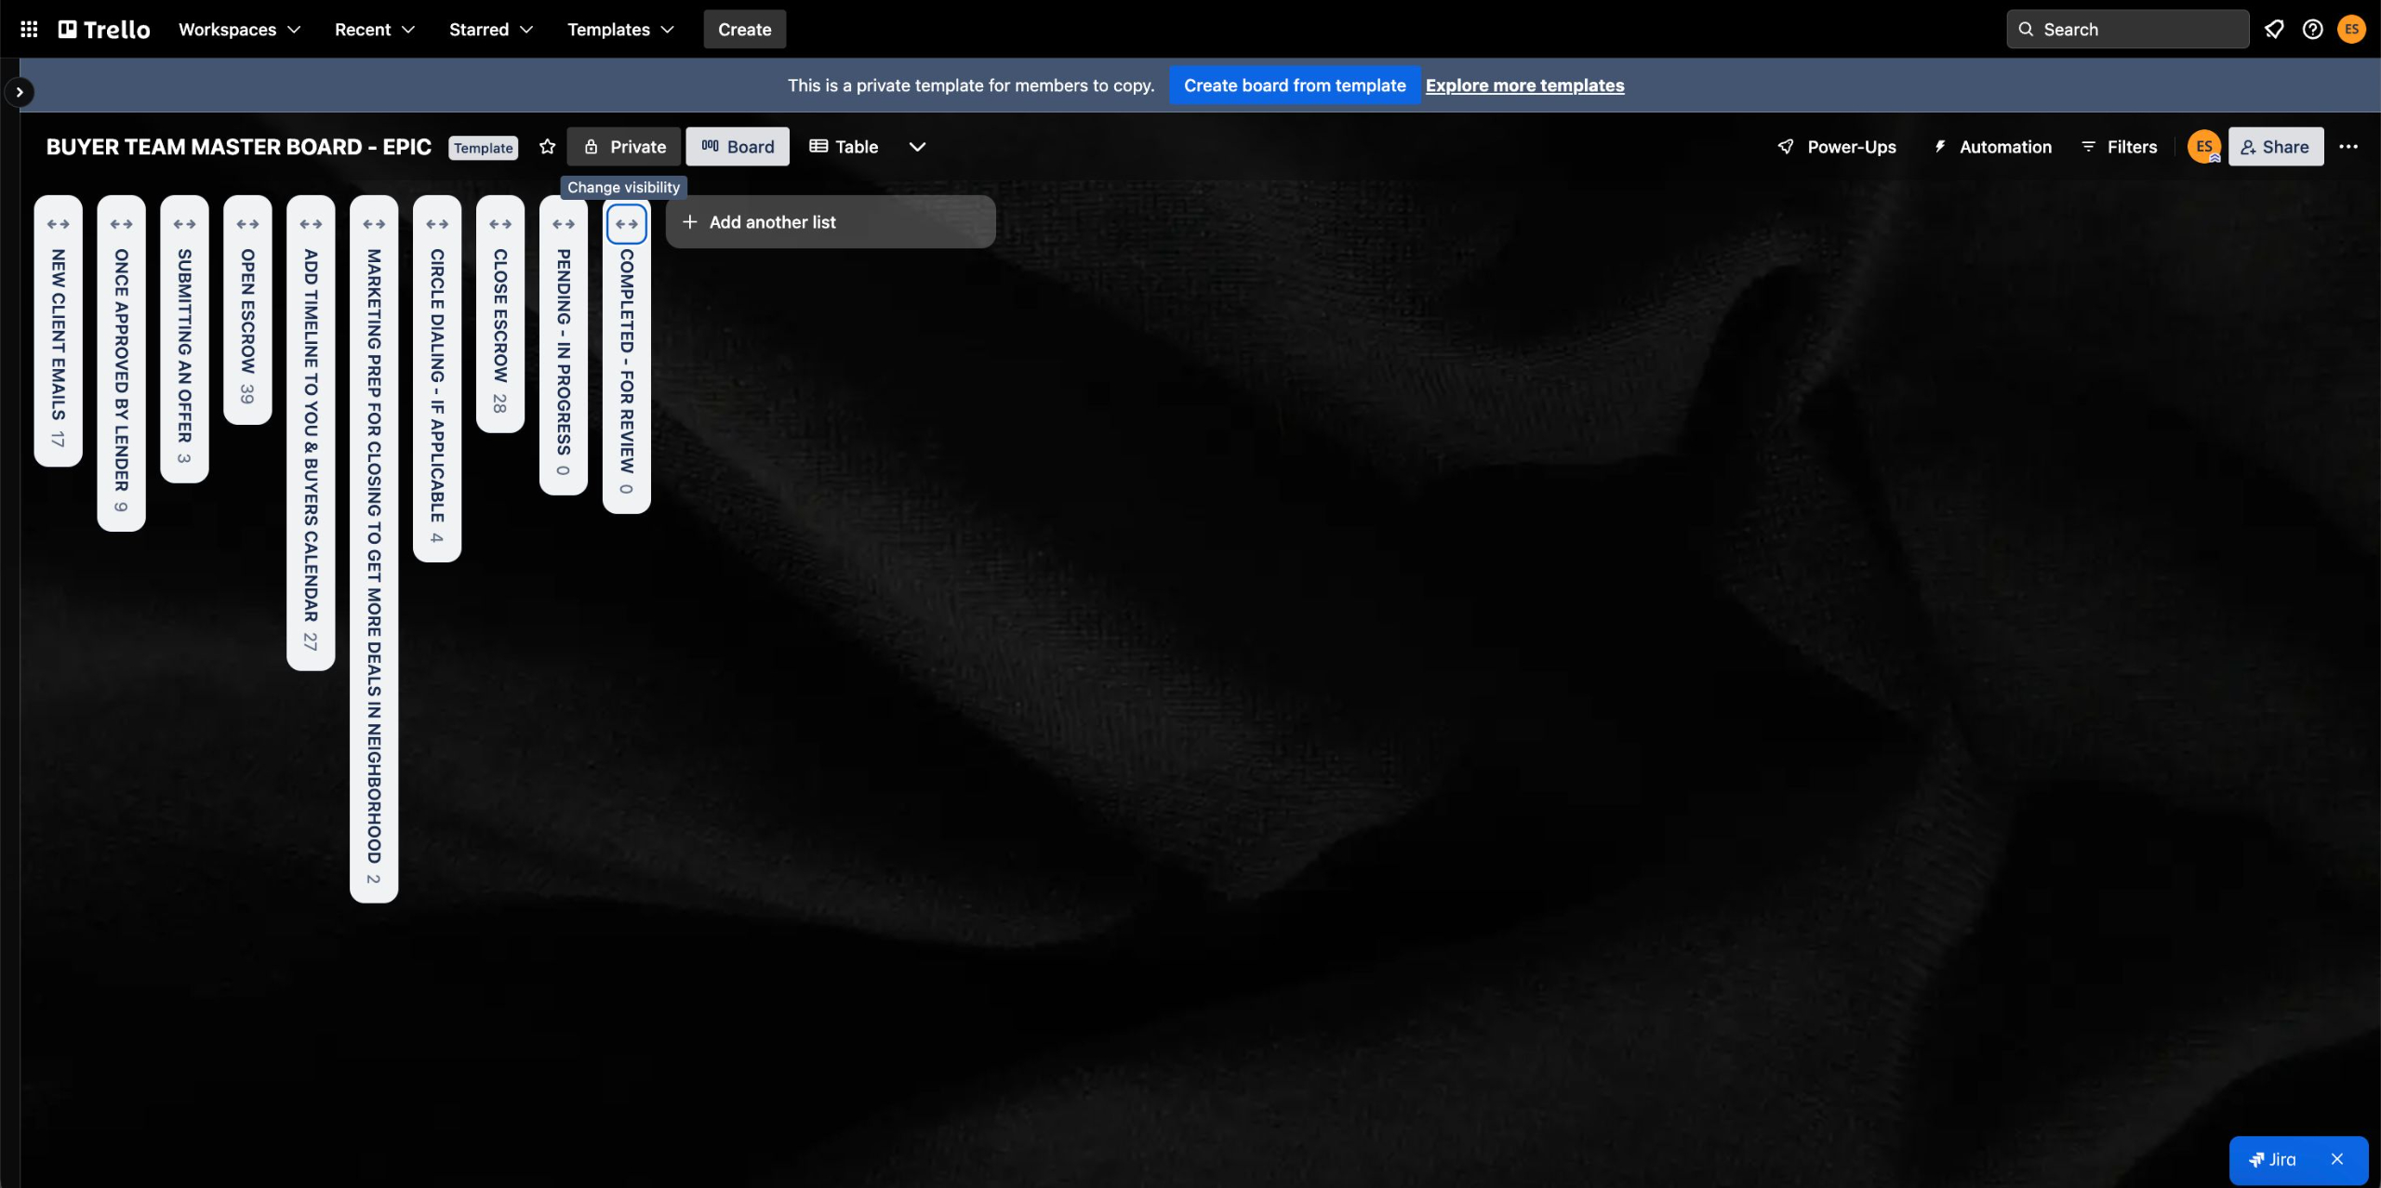The image size is (2381, 1188).
Task: Open the ES account avatar menu
Action: click(x=2351, y=29)
